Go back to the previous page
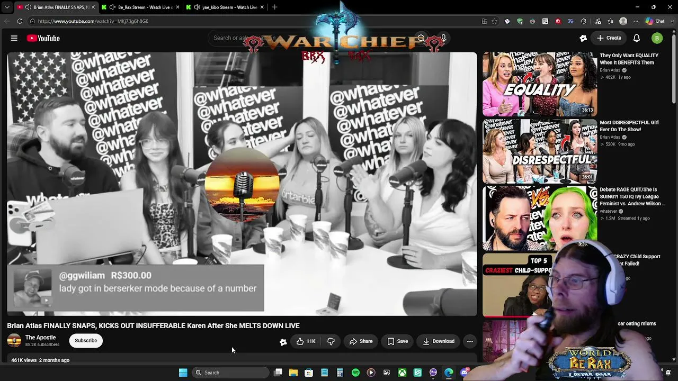This screenshot has width=678, height=381. point(7,21)
